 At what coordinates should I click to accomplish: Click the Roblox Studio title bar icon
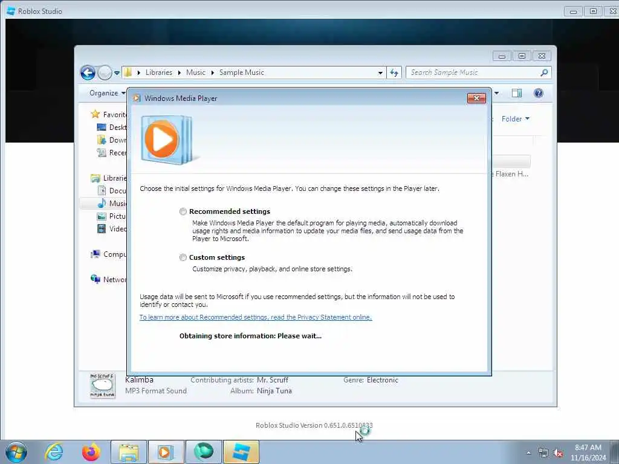point(11,11)
